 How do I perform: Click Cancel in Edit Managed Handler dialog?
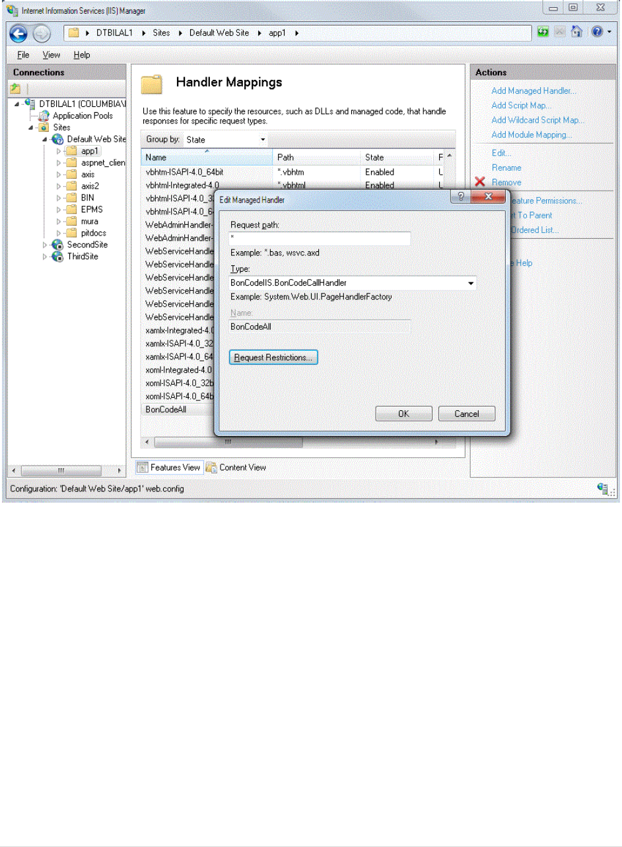(467, 414)
